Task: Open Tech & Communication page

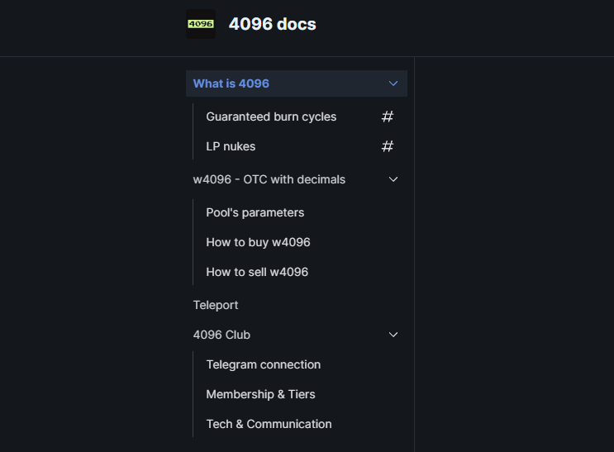Action: click(x=269, y=424)
